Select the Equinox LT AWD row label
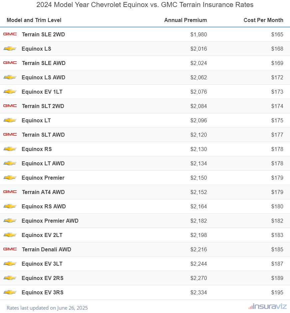Image resolution: width=290 pixels, height=313 pixels. tap(43, 163)
